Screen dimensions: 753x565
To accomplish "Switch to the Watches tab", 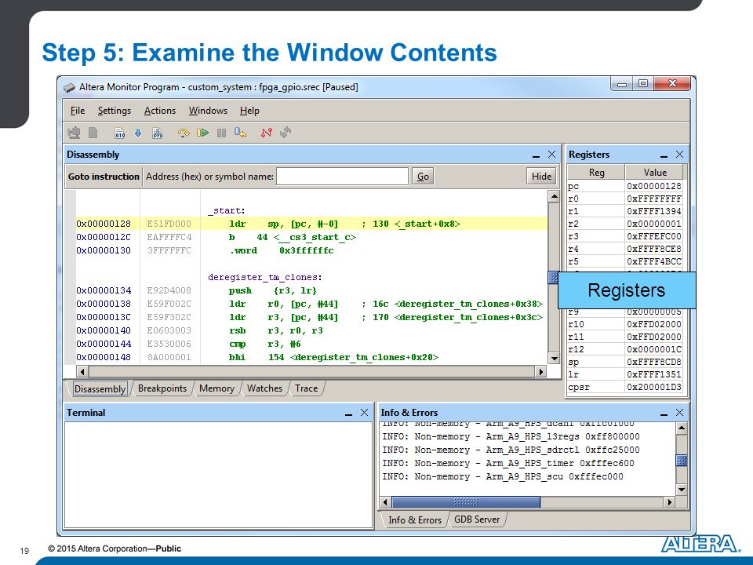I will pos(264,388).
